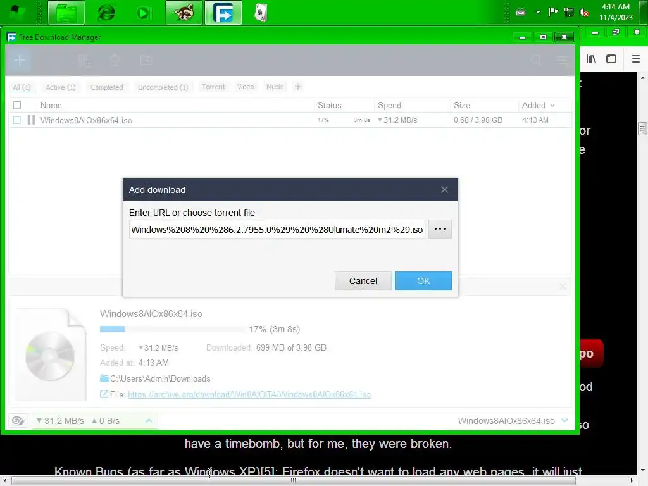
Task: Open the Music filter tab
Action: 275,87
